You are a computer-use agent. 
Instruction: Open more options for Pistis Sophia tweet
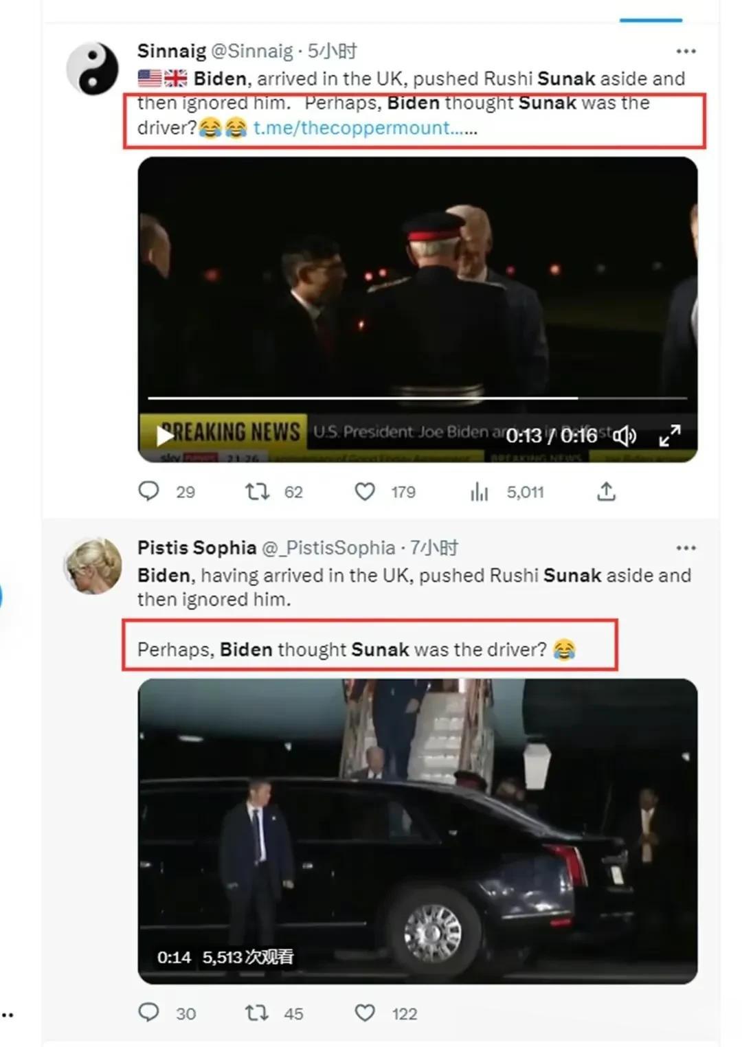(686, 548)
